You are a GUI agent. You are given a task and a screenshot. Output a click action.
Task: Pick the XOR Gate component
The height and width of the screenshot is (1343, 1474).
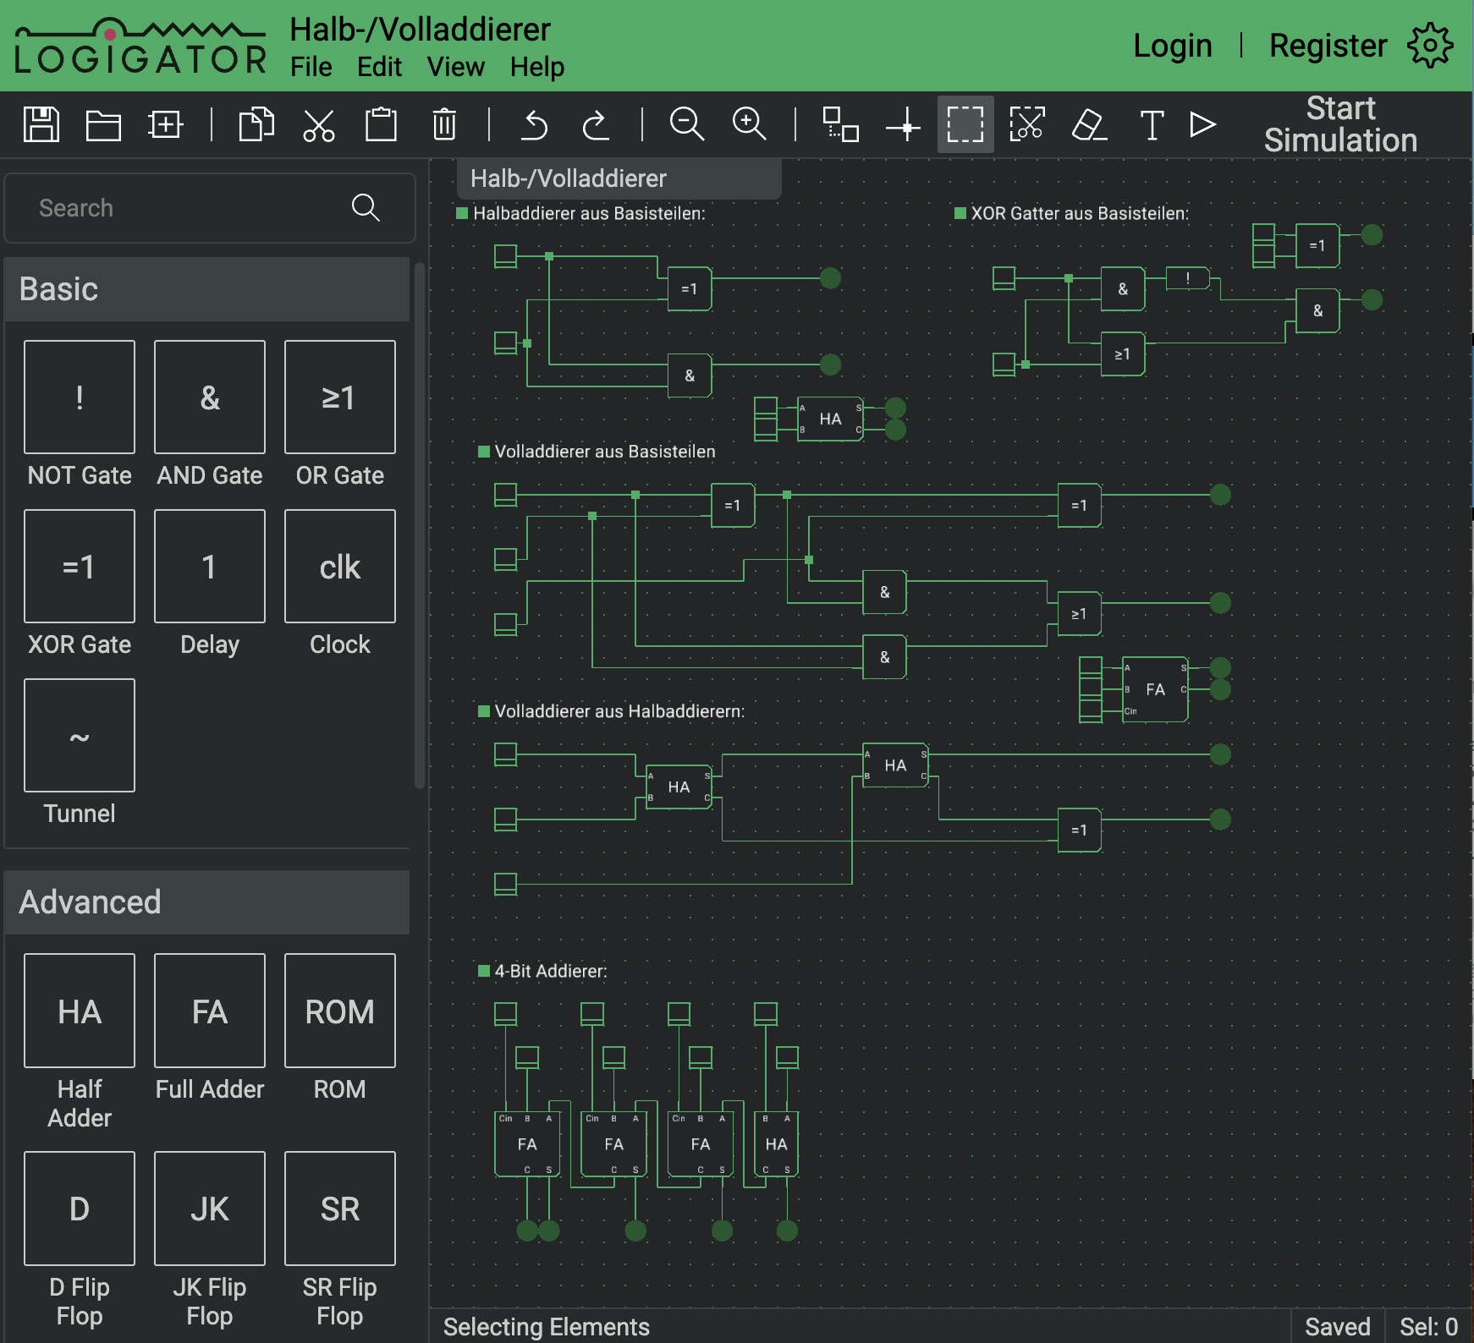pos(80,567)
